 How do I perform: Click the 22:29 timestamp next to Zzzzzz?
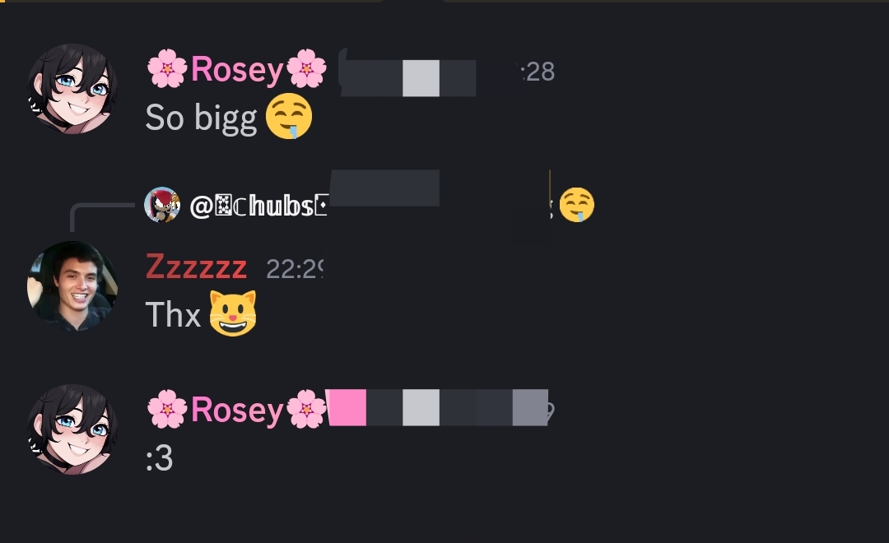coord(295,269)
